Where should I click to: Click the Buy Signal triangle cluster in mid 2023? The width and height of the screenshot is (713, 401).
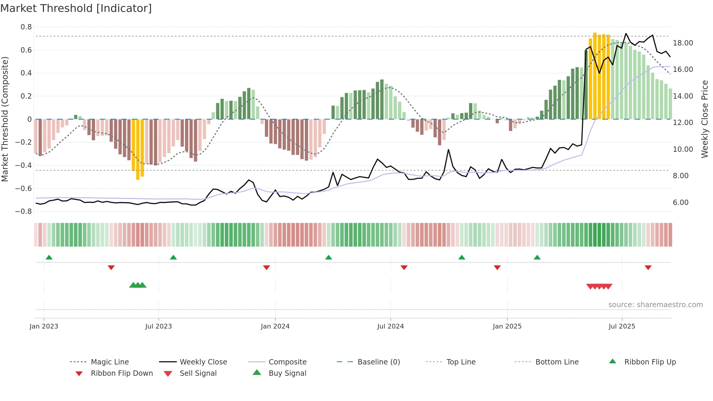[138, 285]
